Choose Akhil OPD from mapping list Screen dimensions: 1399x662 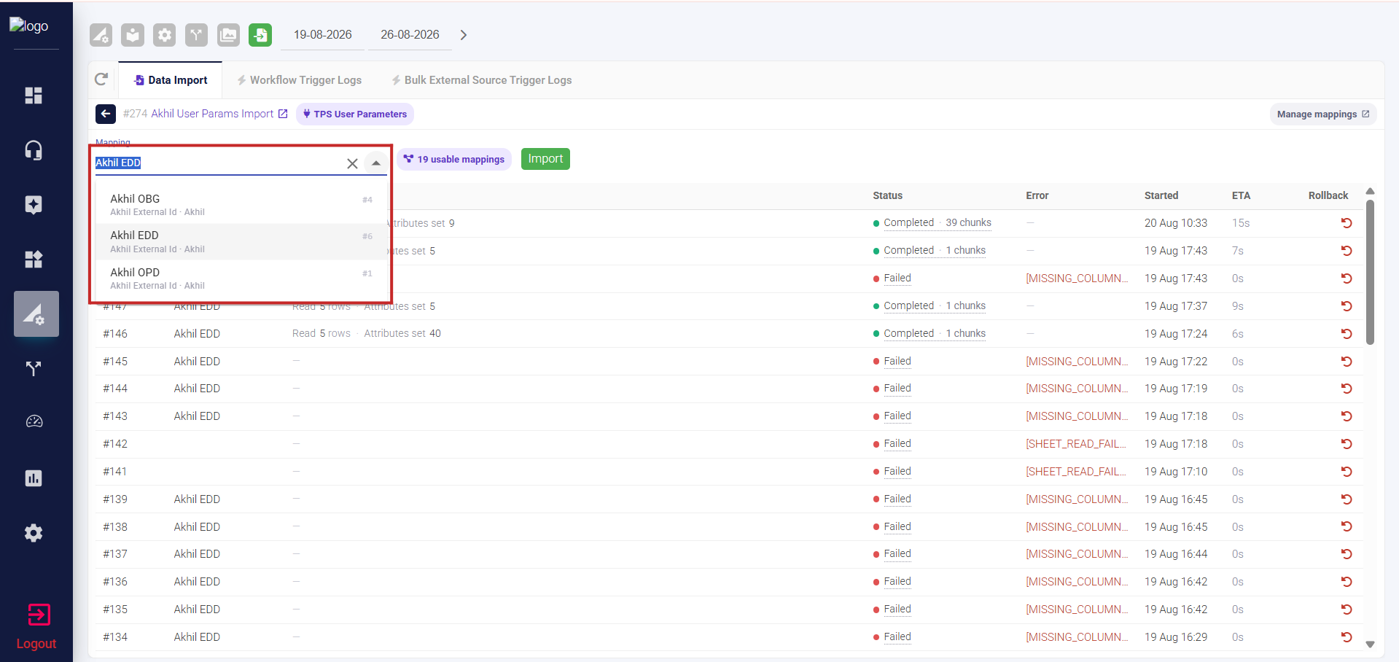pyautogui.click(x=241, y=279)
